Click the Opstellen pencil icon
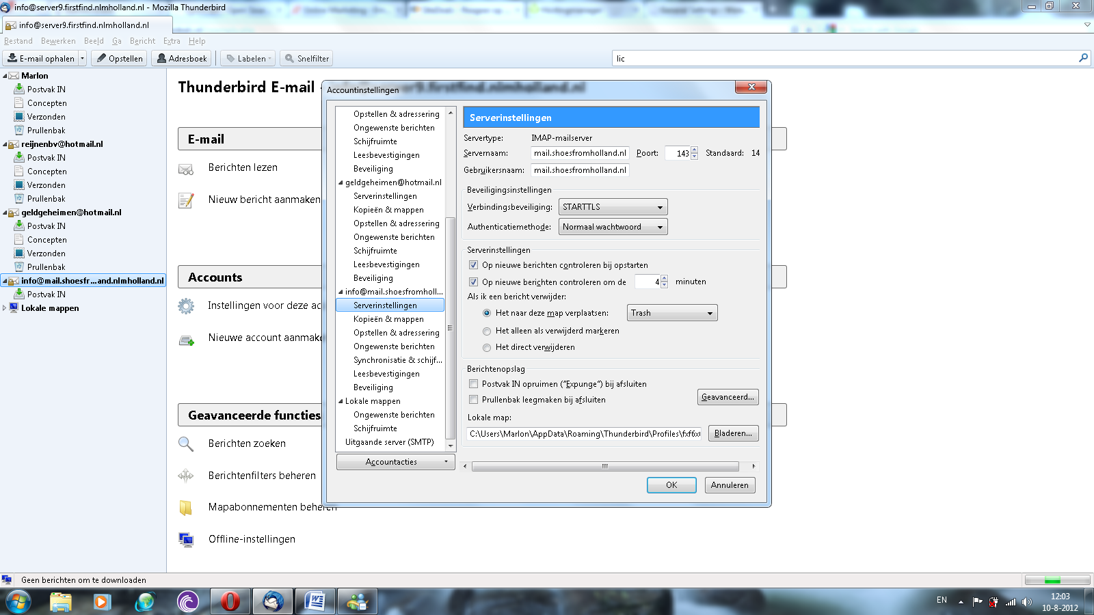The image size is (1094, 615). pos(102,58)
